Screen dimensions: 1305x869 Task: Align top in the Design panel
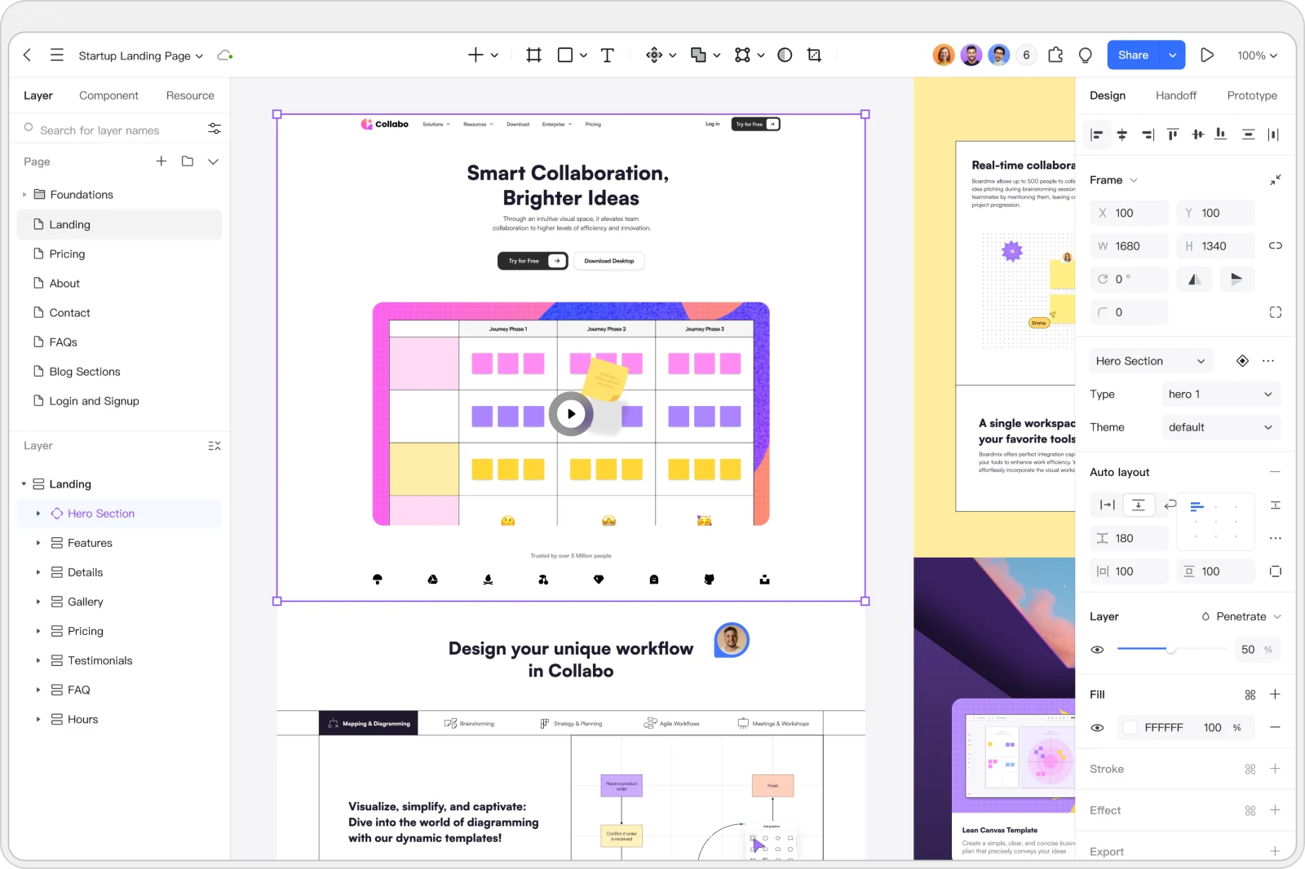(1173, 135)
